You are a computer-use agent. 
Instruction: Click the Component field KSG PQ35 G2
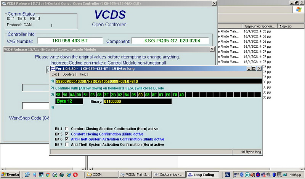tap(170, 41)
